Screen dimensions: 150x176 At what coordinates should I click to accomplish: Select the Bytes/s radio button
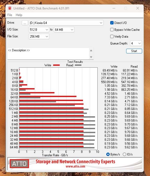(x=108, y=154)
